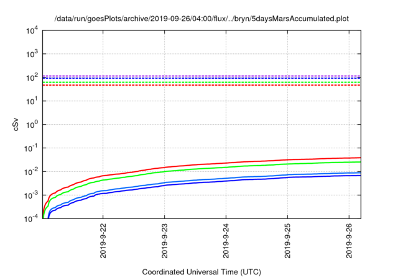
Task: Click the Coordinated Universal Time (UTC) label
Action: (x=201, y=272)
